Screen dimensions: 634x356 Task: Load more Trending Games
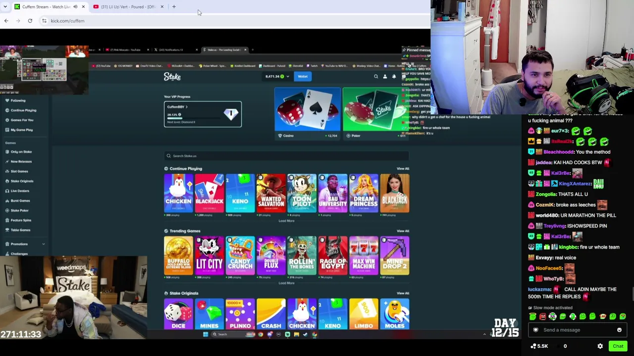pyautogui.click(x=286, y=283)
